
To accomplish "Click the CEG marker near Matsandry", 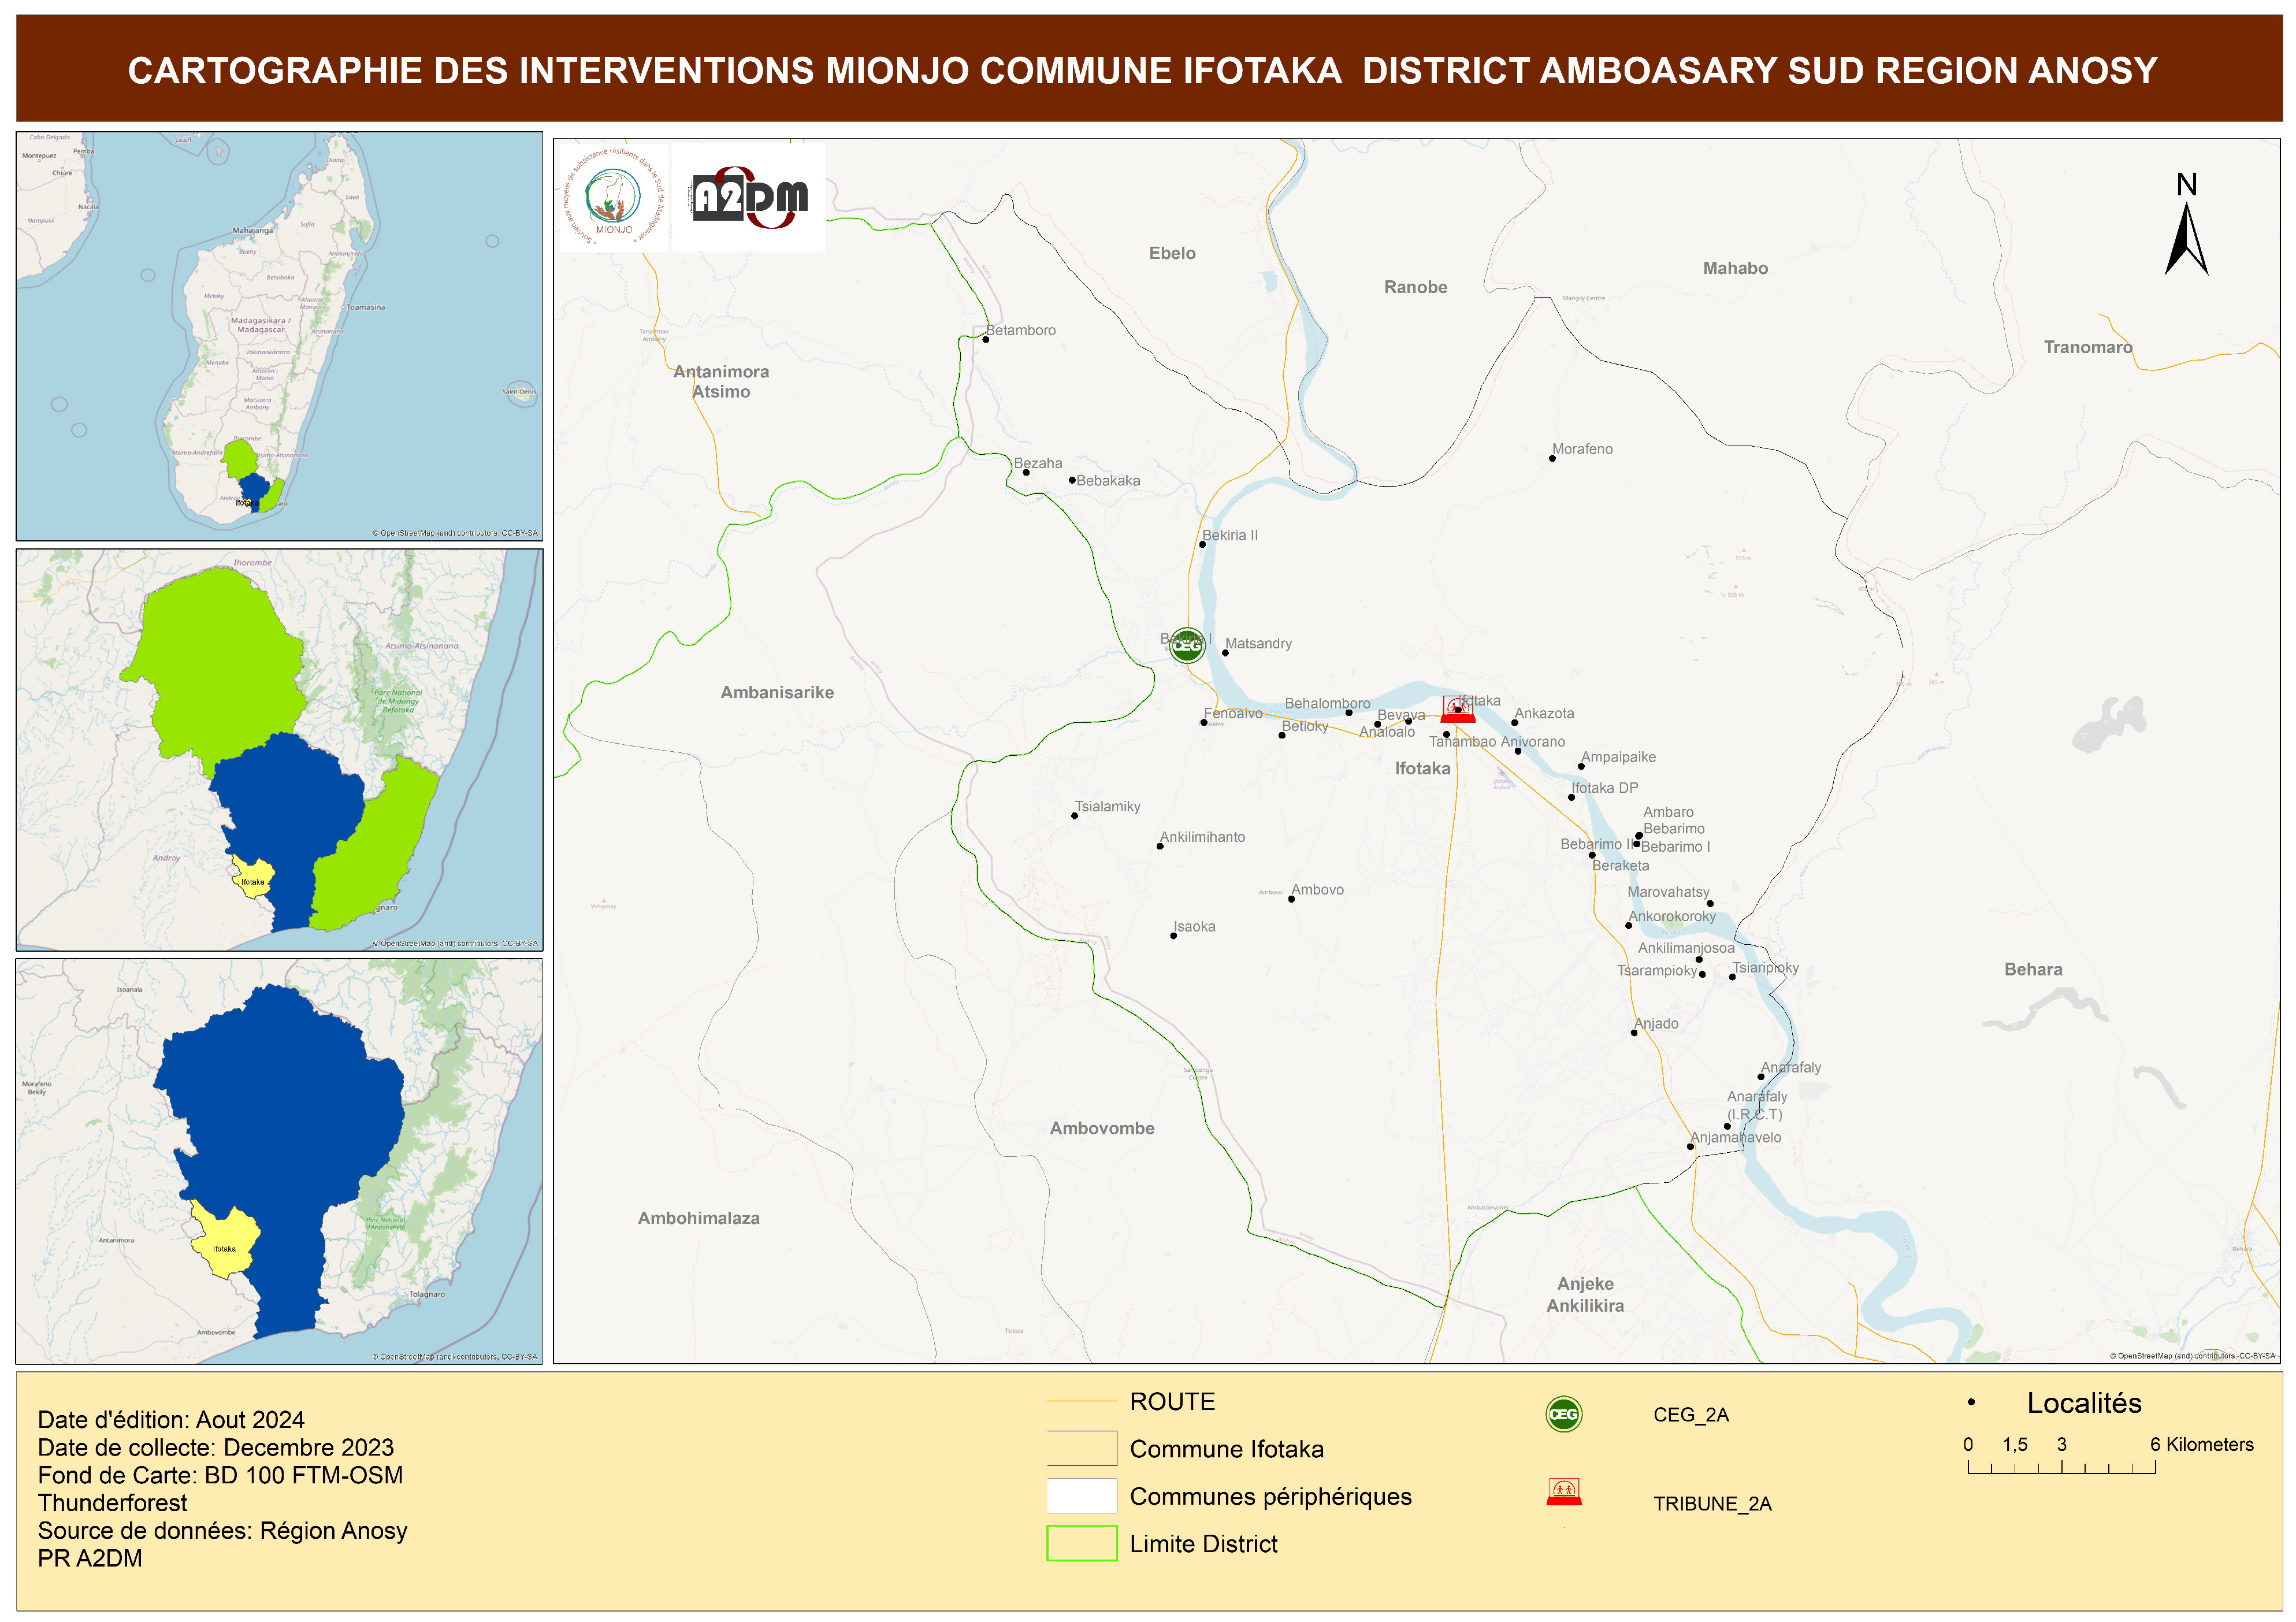I will click(x=1186, y=645).
